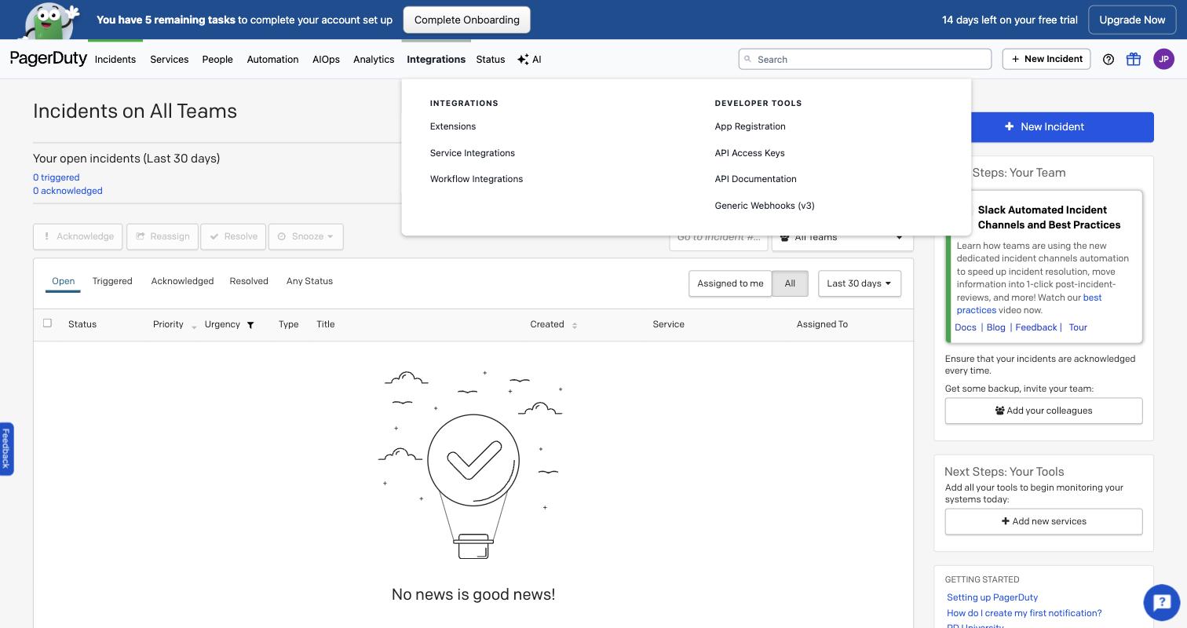Viewport: 1187px width, 628px height.
Task: Switch to the Triggered tab
Action: [112, 281]
